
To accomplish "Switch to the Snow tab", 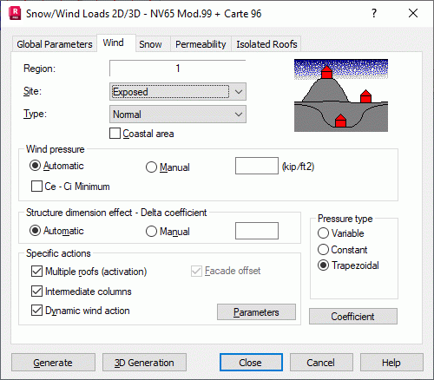I will [x=150, y=44].
